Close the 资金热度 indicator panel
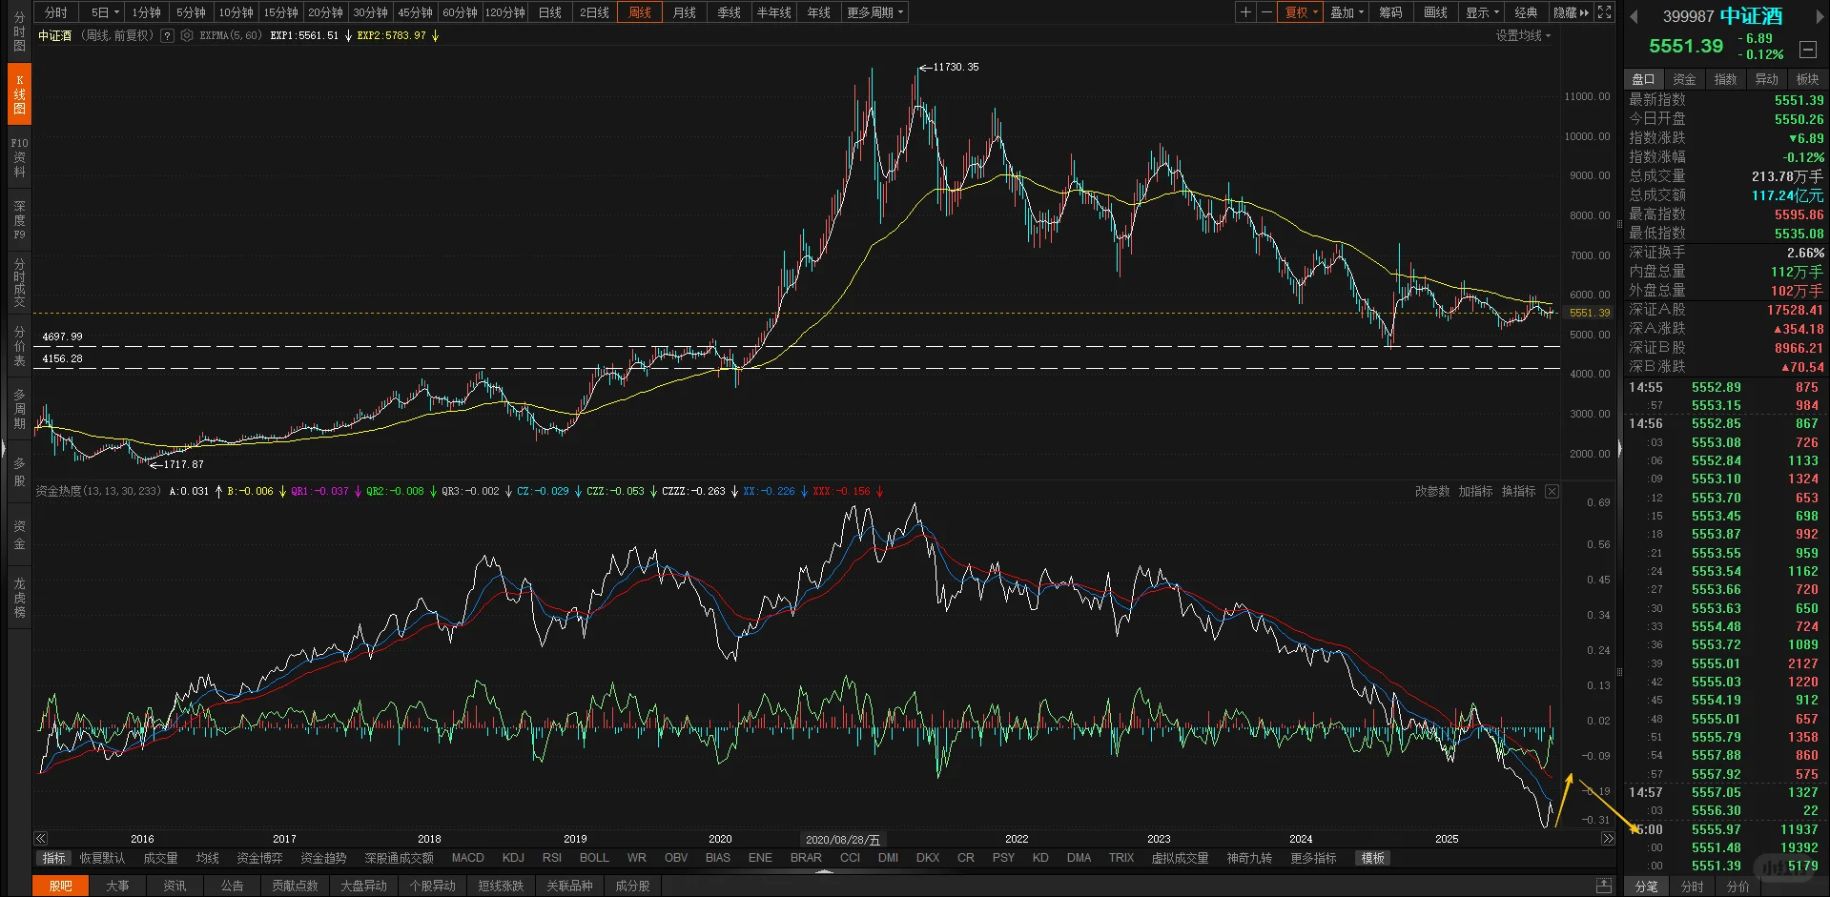 [x=1552, y=491]
